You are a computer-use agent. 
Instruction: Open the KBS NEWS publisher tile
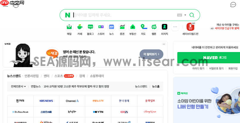point(46,101)
